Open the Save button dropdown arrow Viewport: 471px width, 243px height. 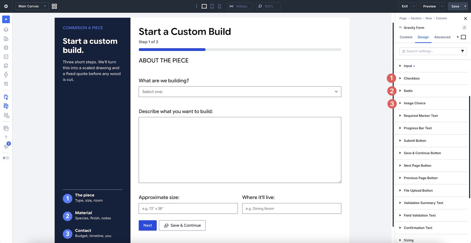pyautogui.click(x=465, y=6)
